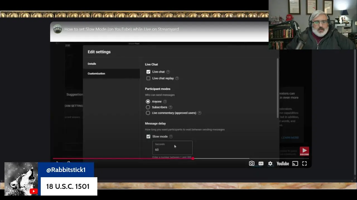This screenshot has width=357, height=200.
Task: Uncheck the Live chat checkbox
Action: [x=148, y=72]
